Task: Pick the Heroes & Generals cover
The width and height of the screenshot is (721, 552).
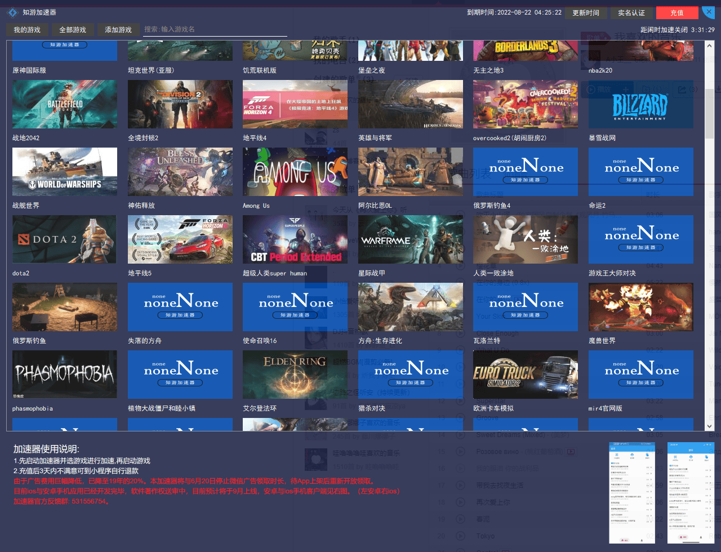Action: [411, 104]
